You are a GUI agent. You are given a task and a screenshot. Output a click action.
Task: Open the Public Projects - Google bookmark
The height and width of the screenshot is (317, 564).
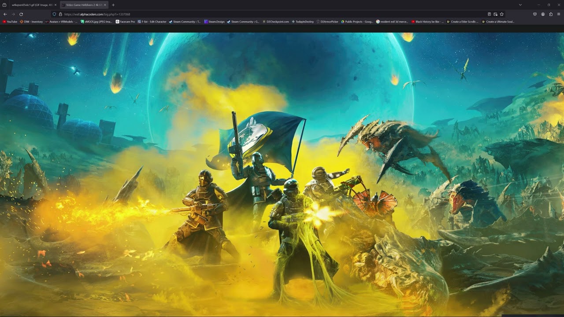point(357,22)
